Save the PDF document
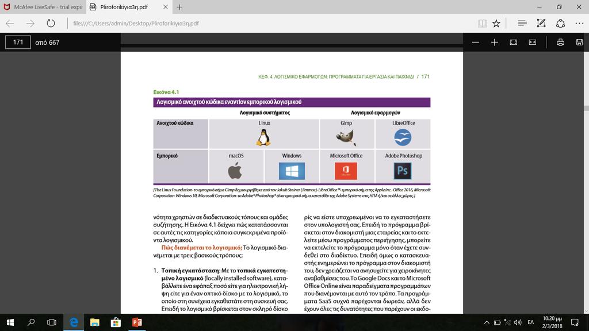The height and width of the screenshot is (331, 589). tap(580, 43)
